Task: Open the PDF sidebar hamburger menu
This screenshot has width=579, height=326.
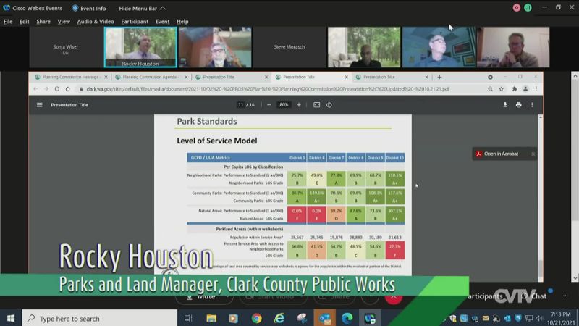Action: [40, 105]
